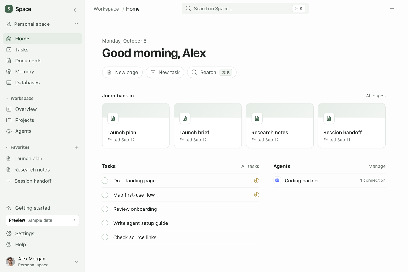Collapse the Favorites section
This screenshot has width=408, height=272.
(7, 147)
